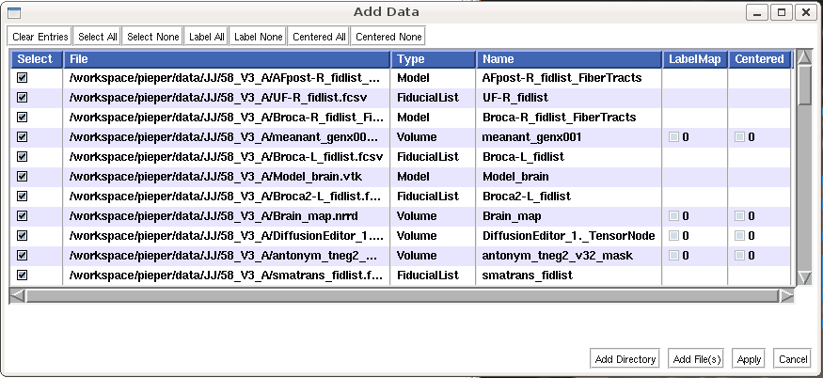Toggle Select checkbox for Brain_map.nrrd
The height and width of the screenshot is (378, 823).
[x=23, y=215]
